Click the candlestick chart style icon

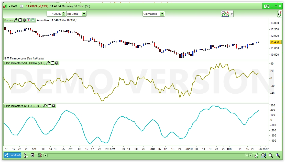pos(5,6)
